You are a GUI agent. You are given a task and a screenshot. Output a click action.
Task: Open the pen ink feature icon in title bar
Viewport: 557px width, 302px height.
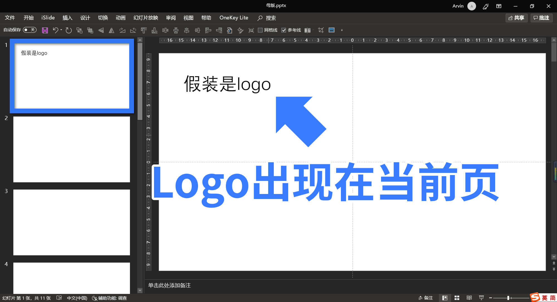coord(485,6)
